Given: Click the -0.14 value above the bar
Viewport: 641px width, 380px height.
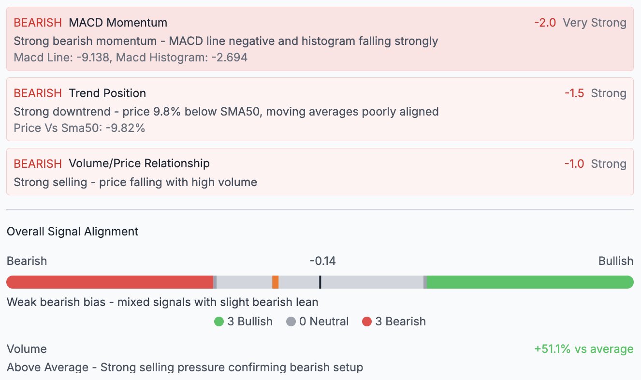Looking at the screenshot, I should tap(322, 262).
